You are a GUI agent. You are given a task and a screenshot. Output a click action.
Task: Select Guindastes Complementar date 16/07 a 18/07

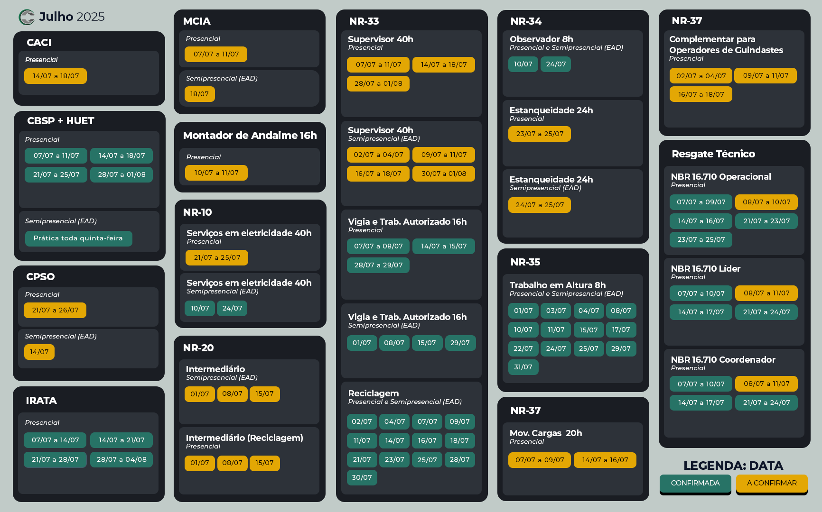coord(701,94)
